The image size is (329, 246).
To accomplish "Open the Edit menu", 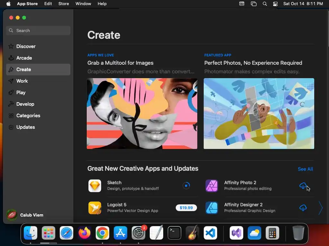I will coord(48,4).
